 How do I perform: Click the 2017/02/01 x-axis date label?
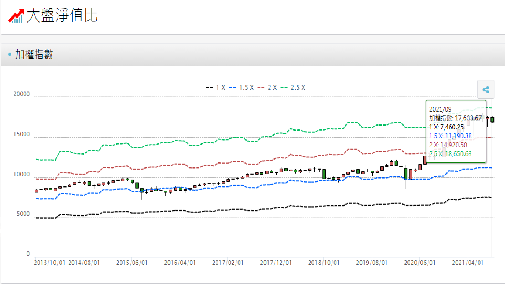pyautogui.click(x=228, y=263)
